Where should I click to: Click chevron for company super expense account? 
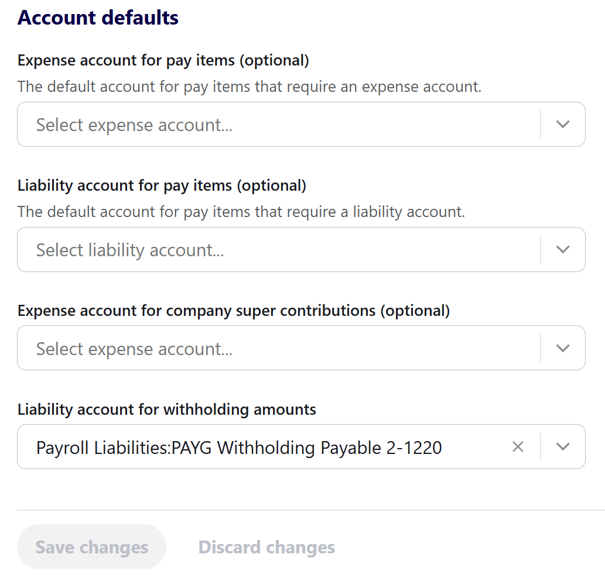click(x=563, y=348)
